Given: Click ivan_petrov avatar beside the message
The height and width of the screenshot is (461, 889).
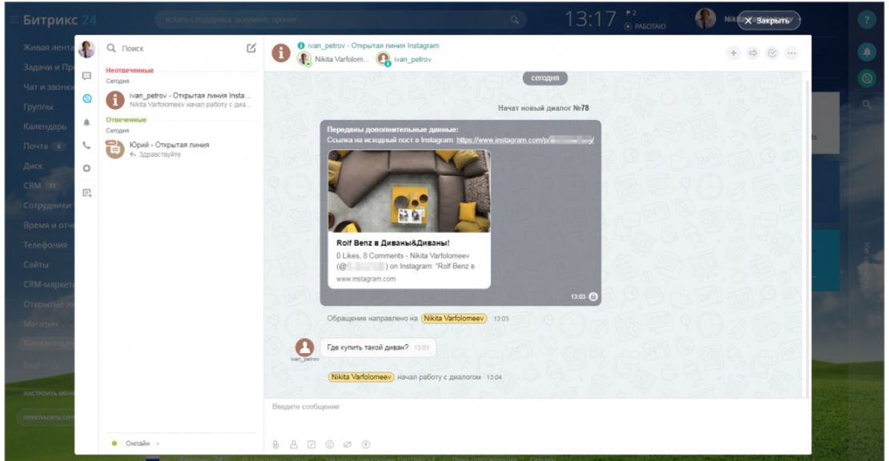Looking at the screenshot, I should pos(304,347).
